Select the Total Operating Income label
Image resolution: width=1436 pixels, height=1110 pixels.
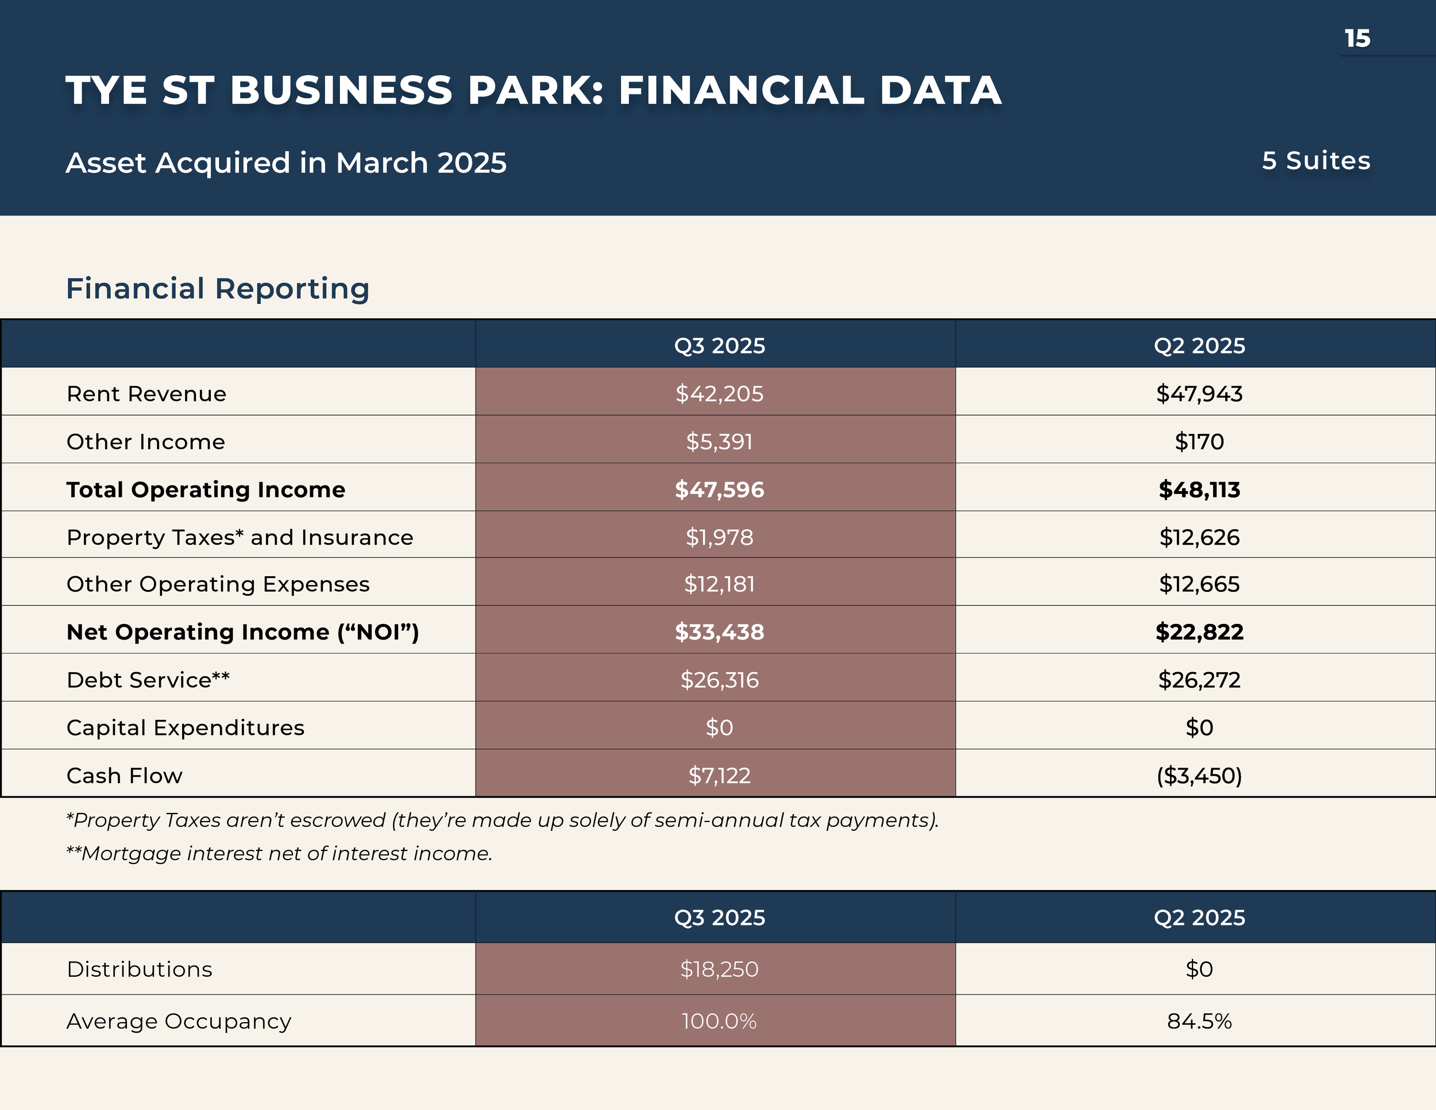click(206, 490)
